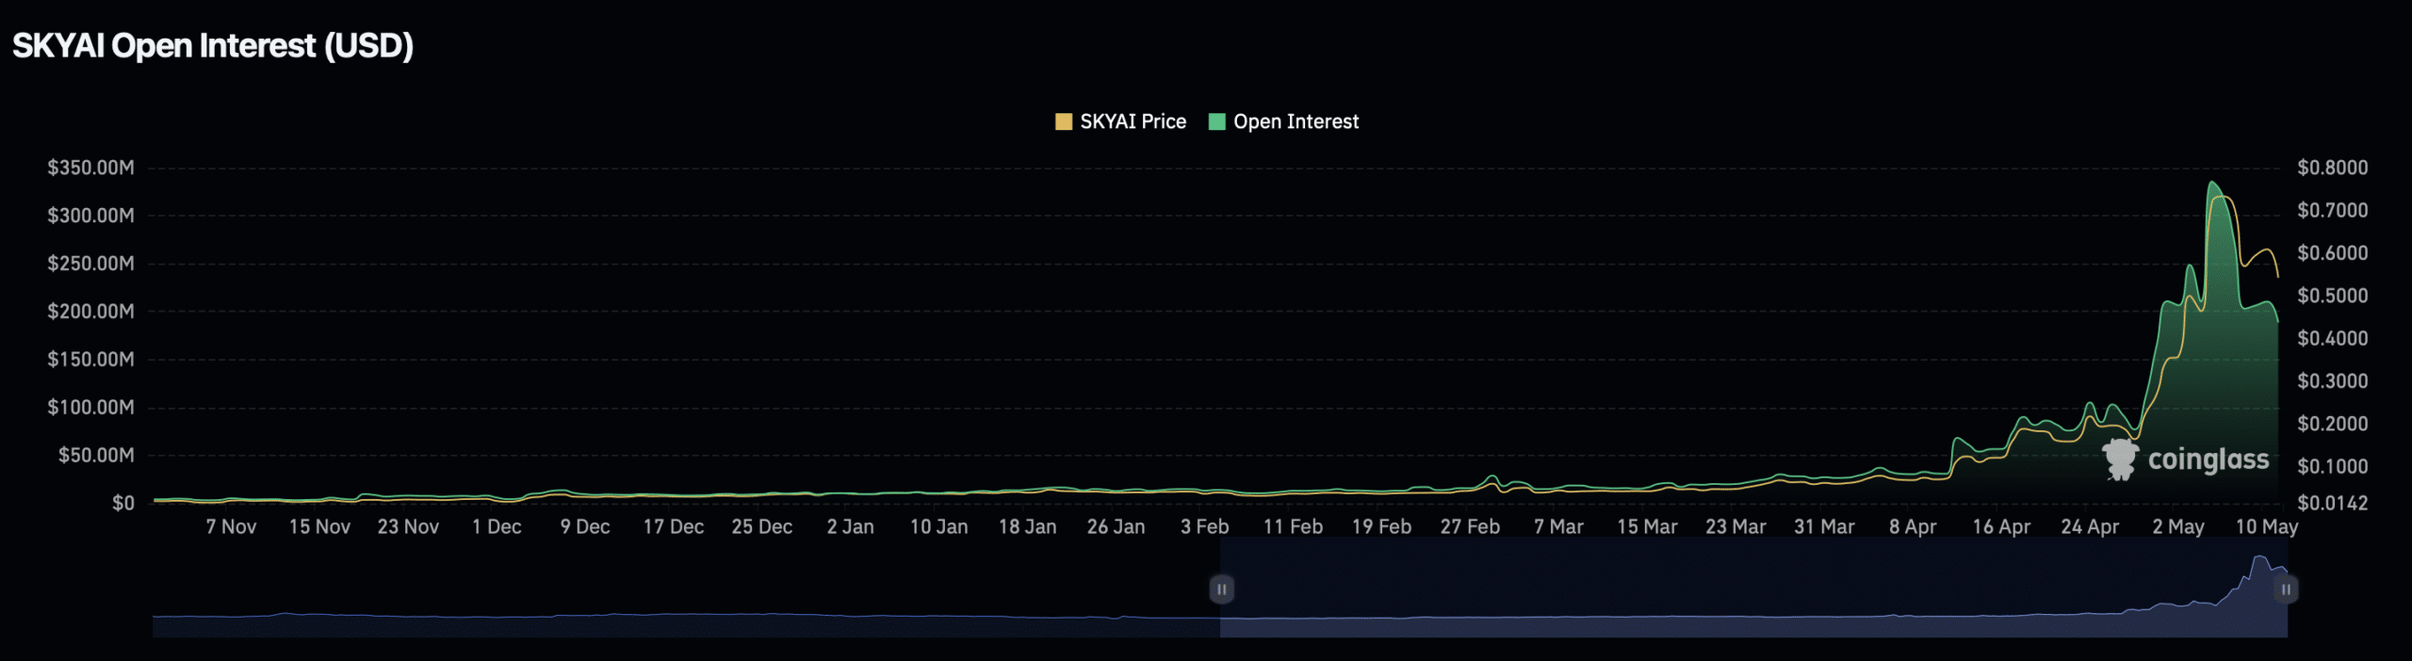Click the 18 Jan date label
2412x661 pixels.
(x=1027, y=527)
